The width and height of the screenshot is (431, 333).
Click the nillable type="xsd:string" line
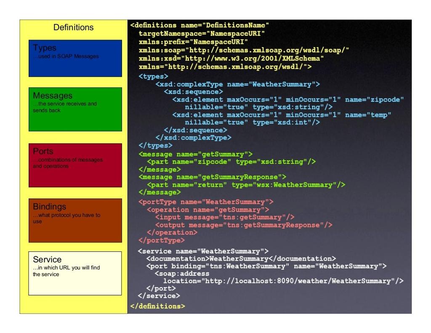click(258, 107)
